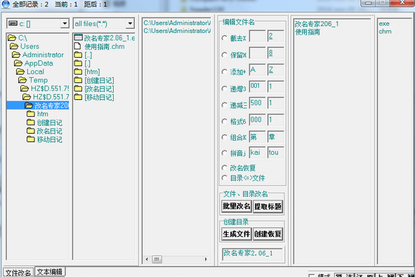
Task: Switch to the 文本编辑 tab
Action: coord(50,271)
